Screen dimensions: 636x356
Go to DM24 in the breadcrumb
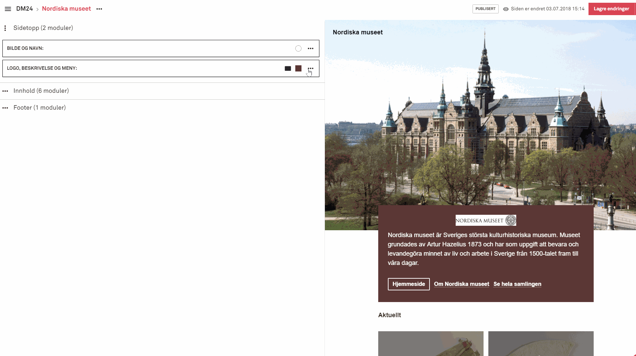coord(24,9)
